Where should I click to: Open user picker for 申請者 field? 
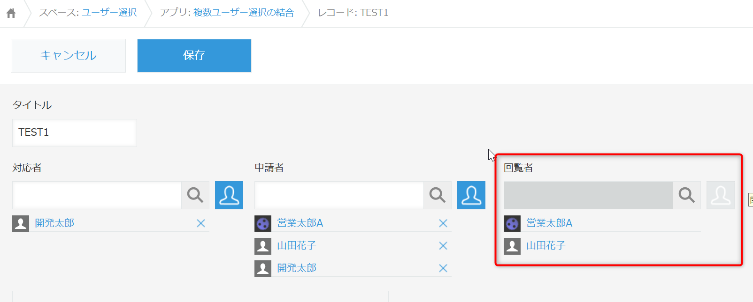[471, 195]
